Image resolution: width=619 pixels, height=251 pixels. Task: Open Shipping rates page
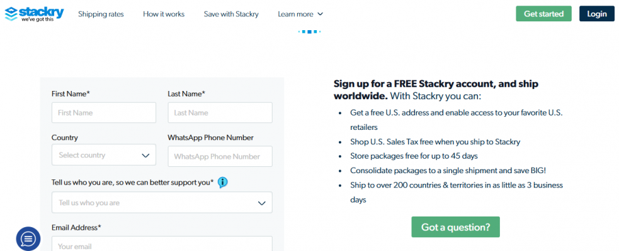point(101,14)
